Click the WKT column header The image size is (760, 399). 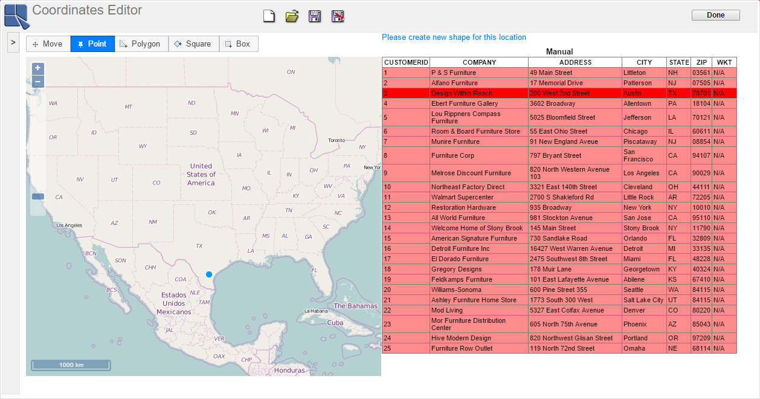724,62
